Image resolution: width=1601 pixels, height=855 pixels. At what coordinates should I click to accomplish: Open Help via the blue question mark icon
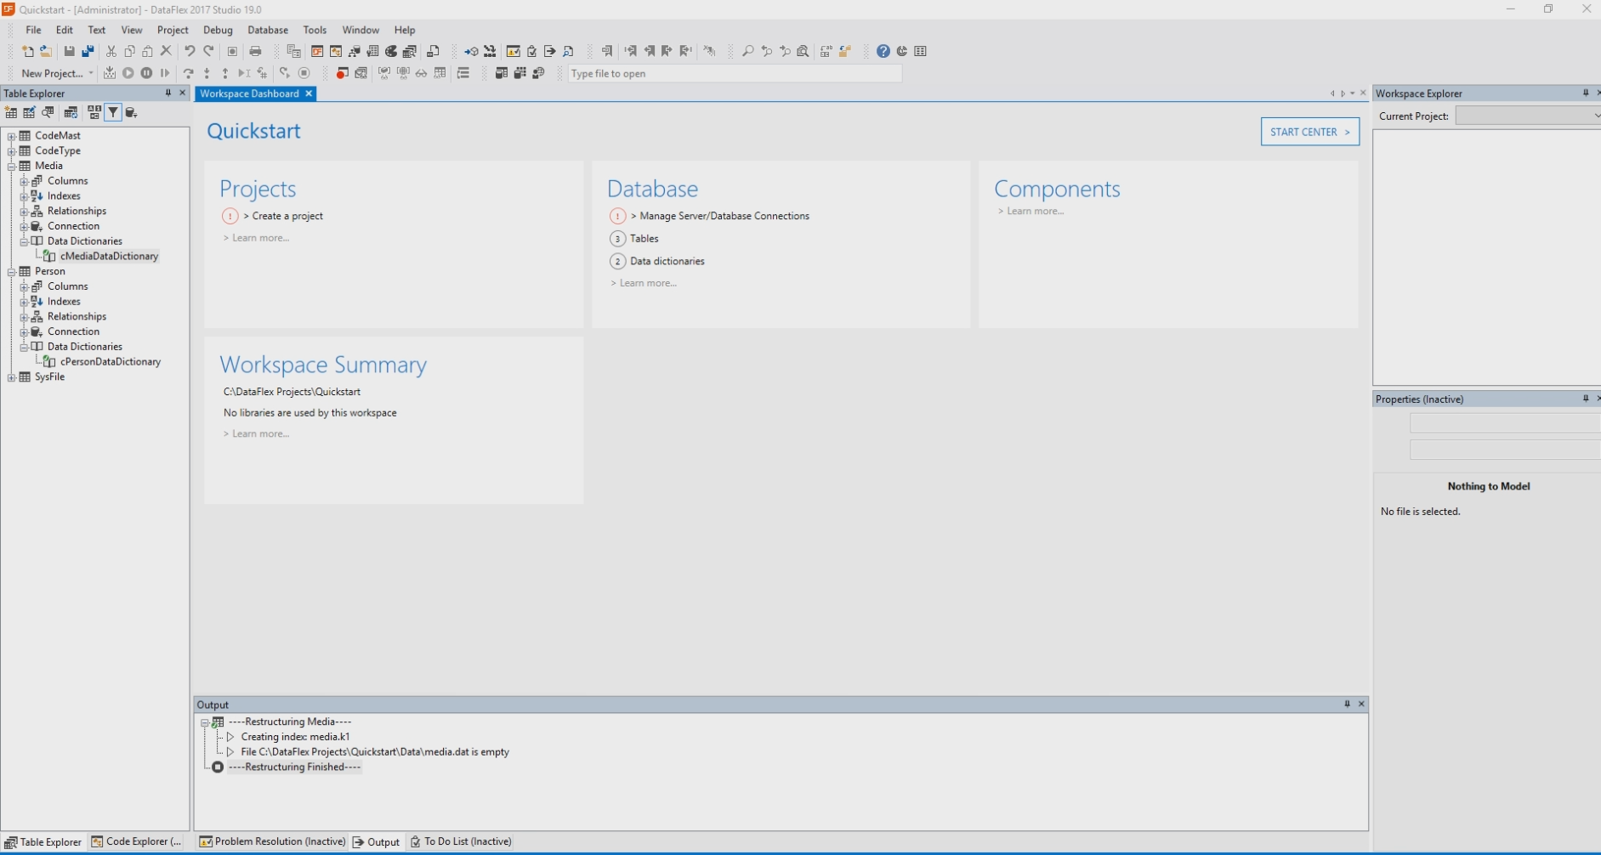tap(883, 52)
